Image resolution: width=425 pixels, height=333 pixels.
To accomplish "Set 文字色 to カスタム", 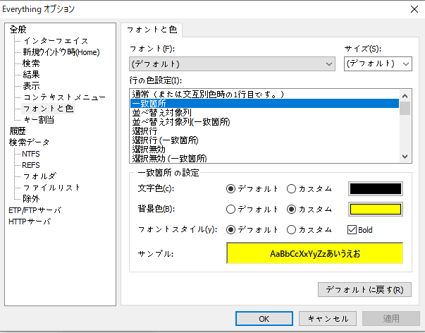I will point(309,188).
